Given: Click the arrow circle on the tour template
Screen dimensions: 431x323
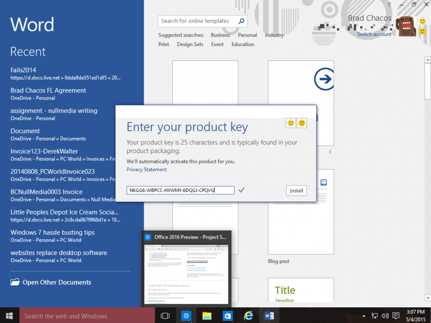Looking at the screenshot, I should click(x=324, y=79).
